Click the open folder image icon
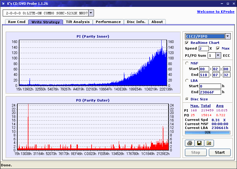Viewport: 237px width, 169px height. pos(209,143)
